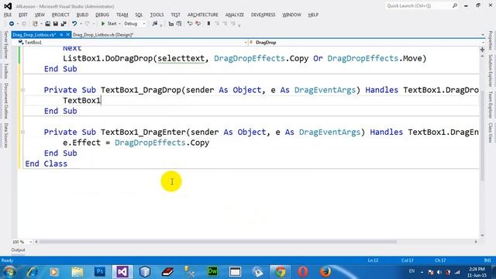This screenshot has height=279, width=496.
Task: Click the New Project toolbar icon
Action: [35, 24]
